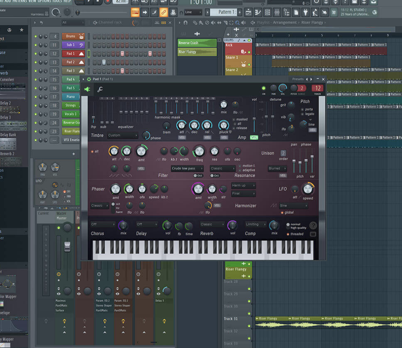Open the Classic resonance type dropdown
The height and width of the screenshot is (348, 402).
point(222,169)
